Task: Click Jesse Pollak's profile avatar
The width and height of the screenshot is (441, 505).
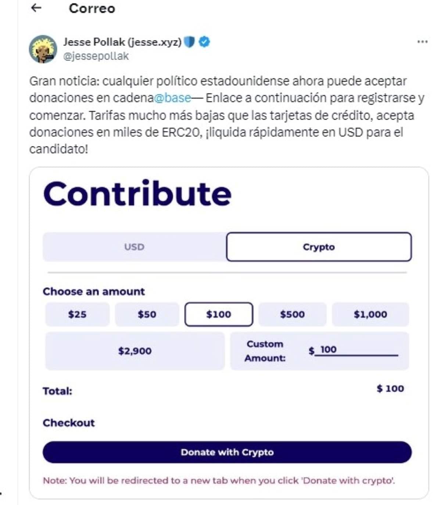Action: pyautogui.click(x=43, y=49)
